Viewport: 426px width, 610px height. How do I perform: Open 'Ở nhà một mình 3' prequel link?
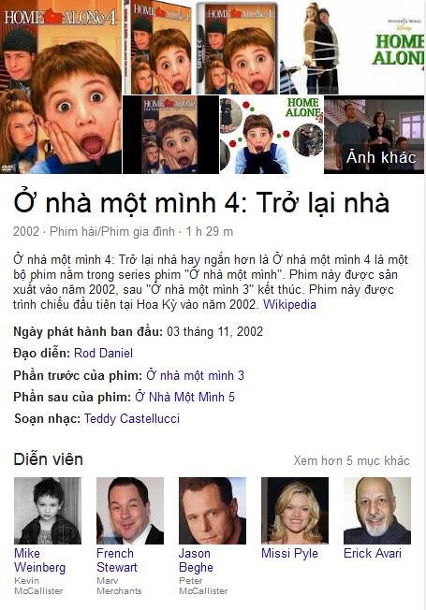[195, 375]
